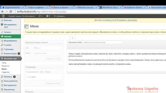Viewport: 166px width, 93px height.
Task: Click the Внешний вид appearance icon
Action: 2,59
